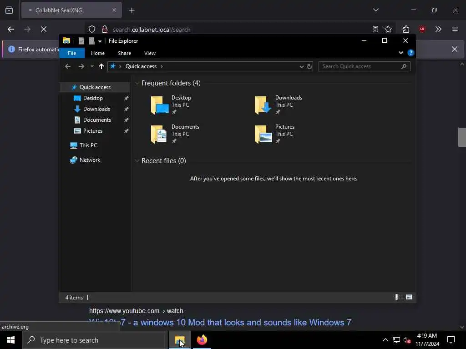The width and height of the screenshot is (466, 349).
Task: Select the CollabNet SearXNG tab
Action: click(x=71, y=10)
